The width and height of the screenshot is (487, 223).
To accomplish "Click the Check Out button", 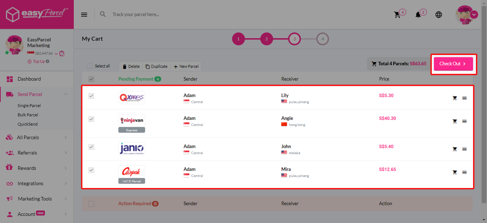I will [x=453, y=64].
